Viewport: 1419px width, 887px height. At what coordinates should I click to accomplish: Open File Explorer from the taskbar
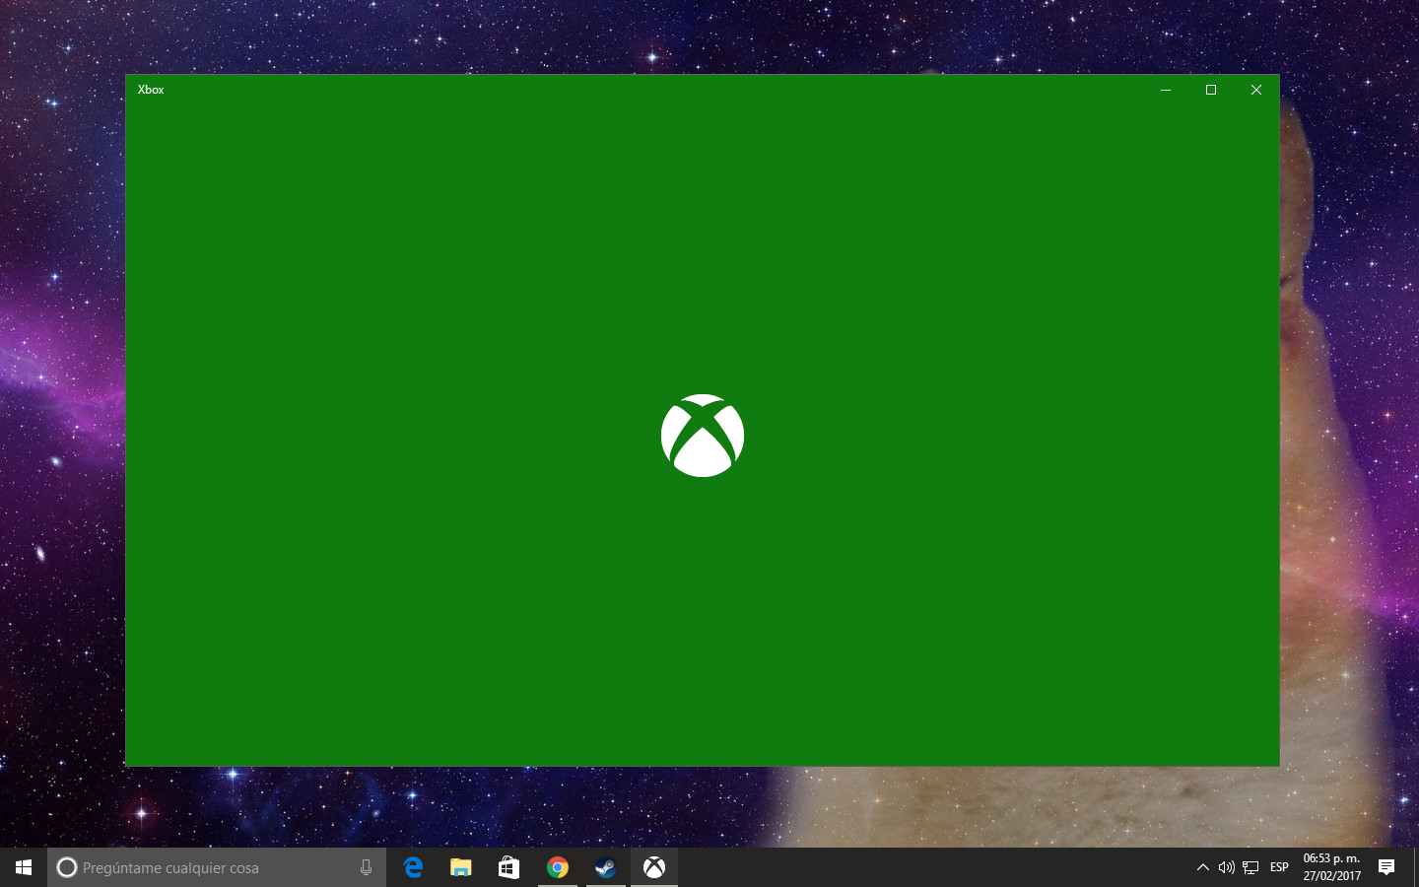(461, 867)
